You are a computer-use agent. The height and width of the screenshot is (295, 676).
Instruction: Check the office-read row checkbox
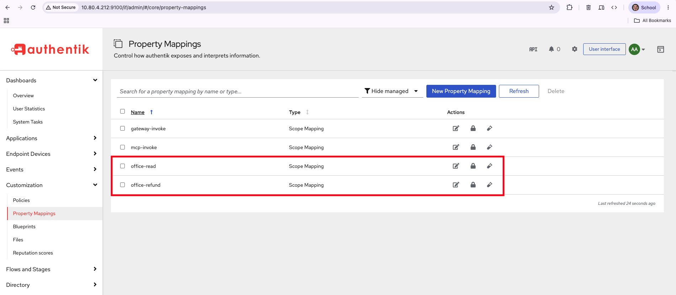(x=123, y=166)
